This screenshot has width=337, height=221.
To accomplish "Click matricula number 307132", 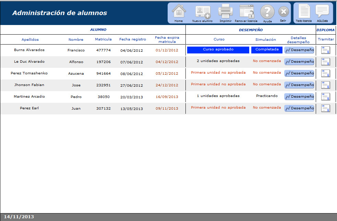I will 104,109.
